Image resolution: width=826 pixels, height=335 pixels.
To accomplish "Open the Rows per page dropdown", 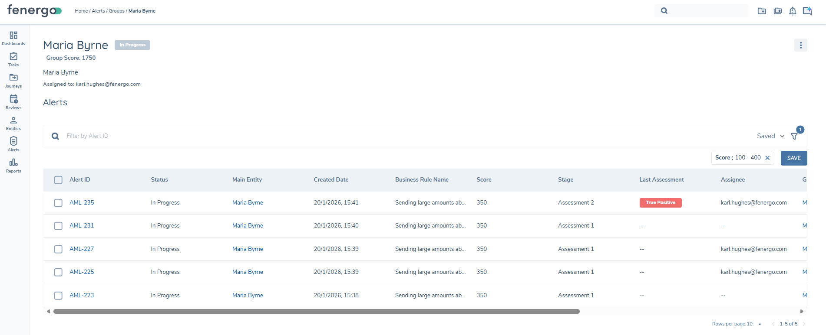I will (x=760, y=324).
